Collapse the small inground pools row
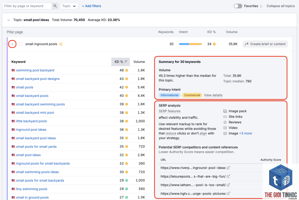Image resolution: width=299 pixels, height=200 pixels. (x=12, y=44)
